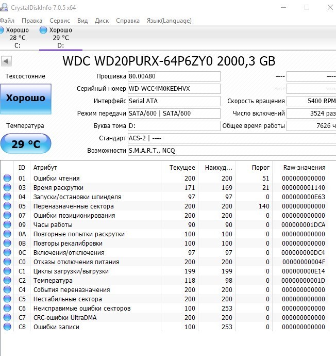Viewport: 336px width, 356px height.
Task: Click status orb for Повторы рекалибровки row
Action: click(7, 243)
